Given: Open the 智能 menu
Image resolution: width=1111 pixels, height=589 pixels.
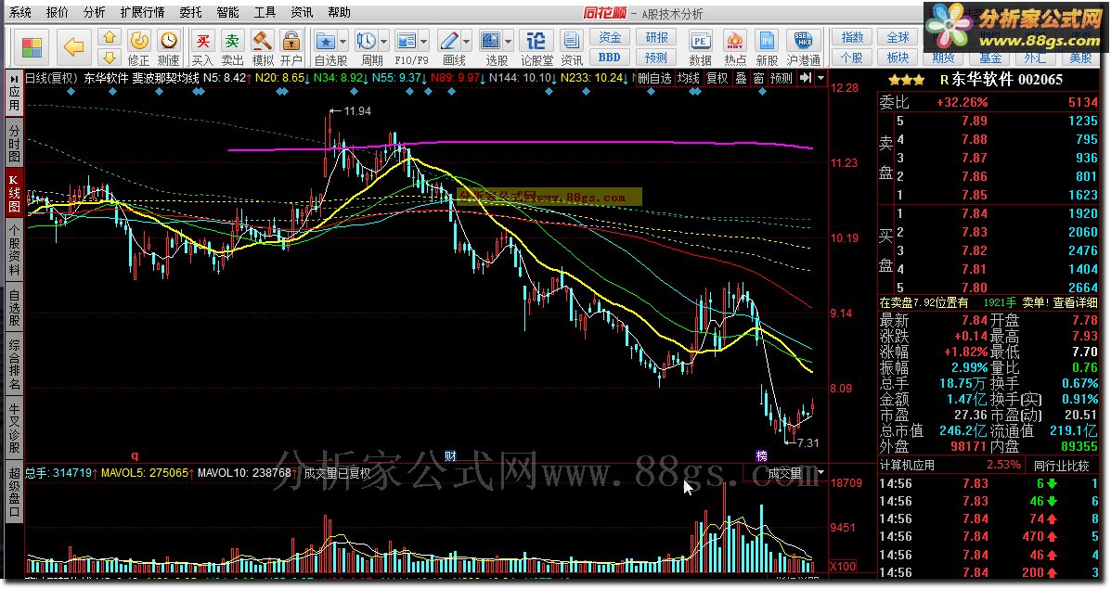Looking at the screenshot, I should pos(227,12).
